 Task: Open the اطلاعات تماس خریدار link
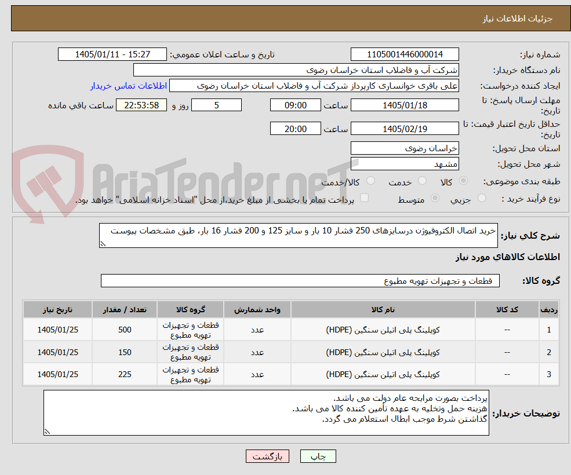tap(129, 86)
